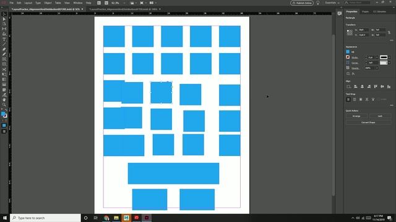Switch to the Pages tab
Viewport: 396px width, 222px height.
[x=365, y=12]
